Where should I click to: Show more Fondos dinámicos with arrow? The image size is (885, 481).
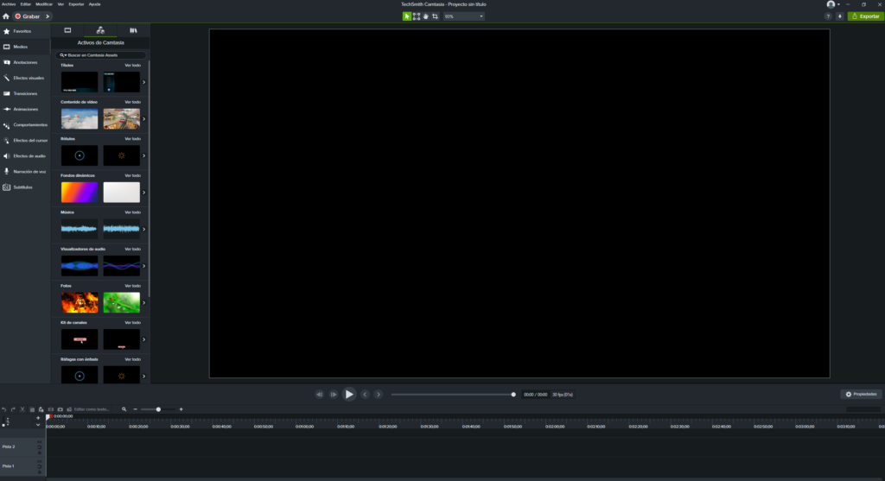click(144, 193)
